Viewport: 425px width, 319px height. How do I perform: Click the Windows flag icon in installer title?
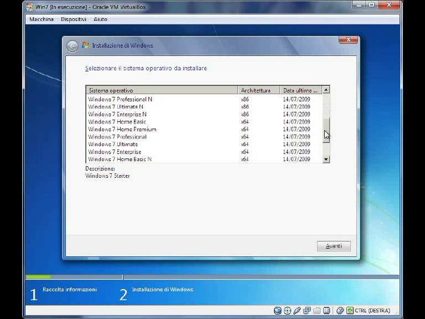[x=85, y=45]
